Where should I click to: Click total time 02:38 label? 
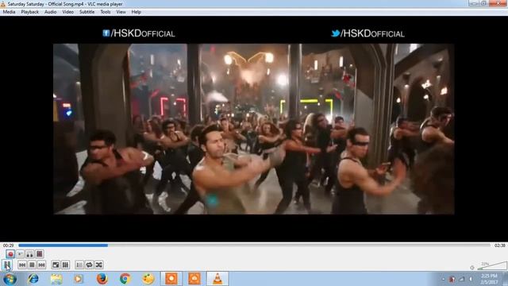(499, 245)
